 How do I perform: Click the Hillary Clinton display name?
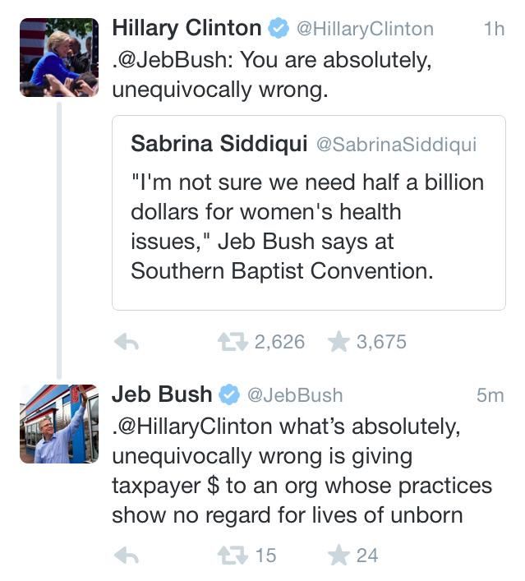187,29
